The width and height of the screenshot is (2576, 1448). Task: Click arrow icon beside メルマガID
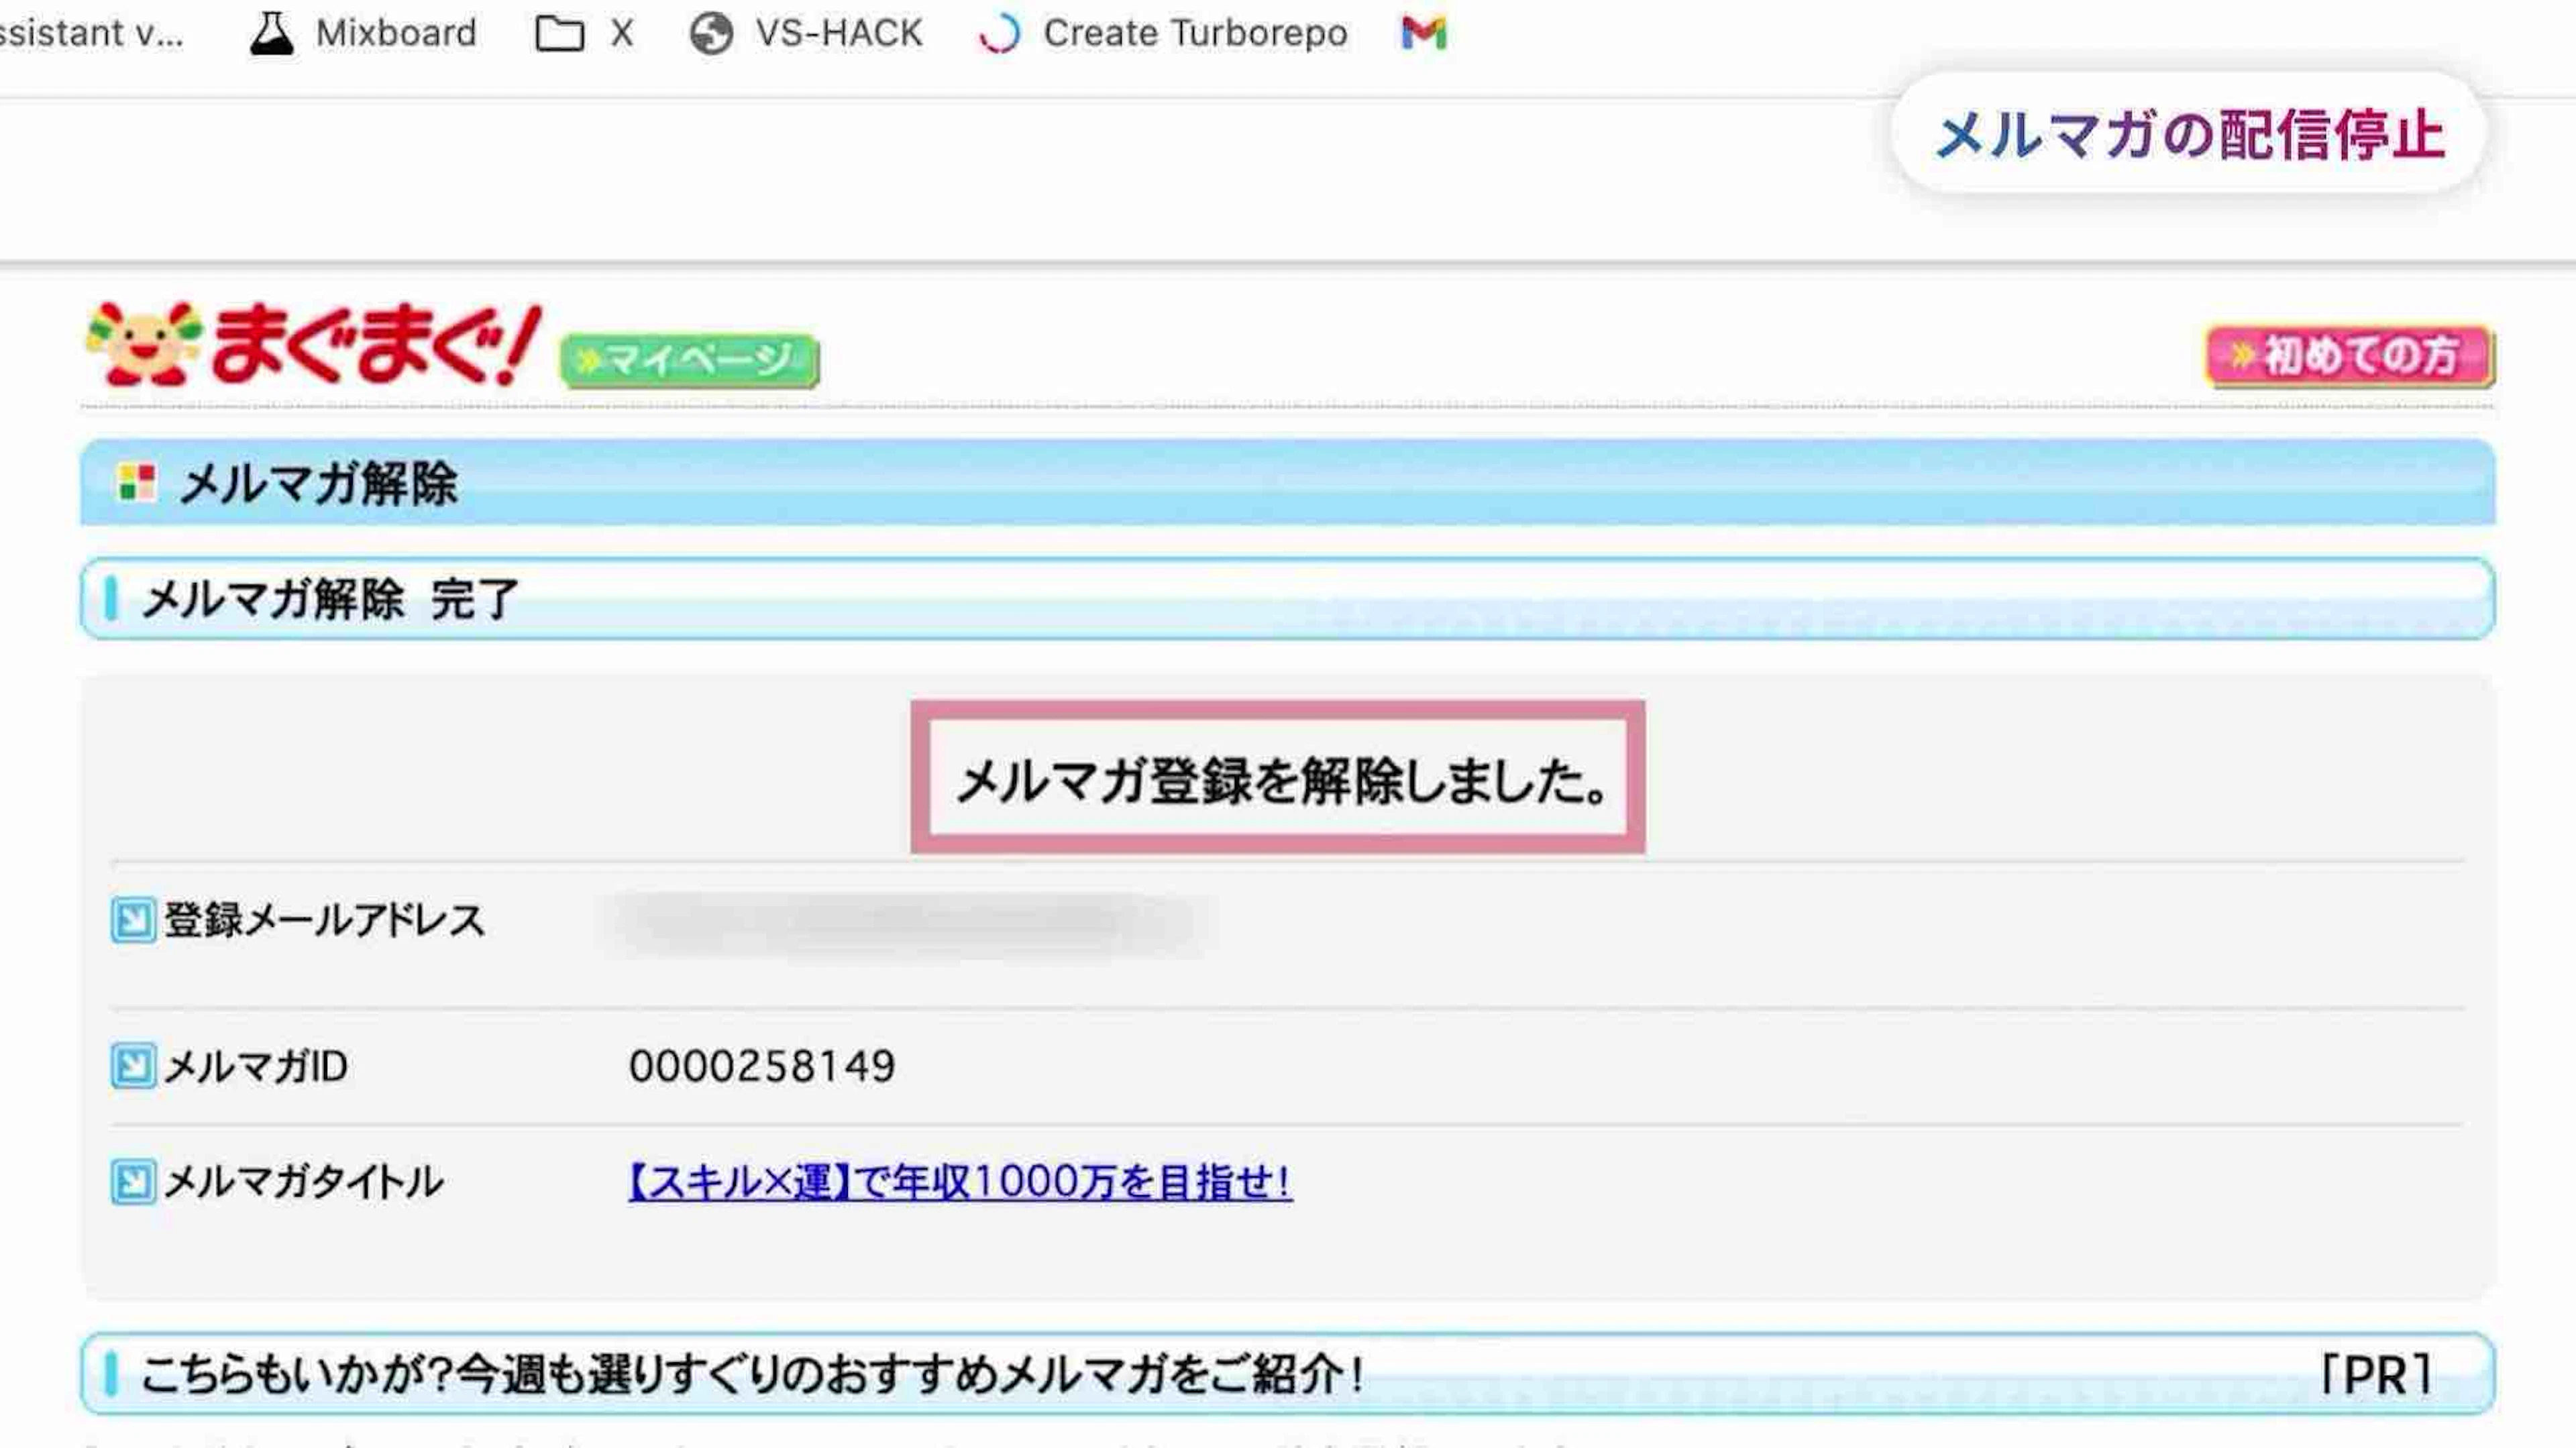pyautogui.click(x=133, y=1066)
